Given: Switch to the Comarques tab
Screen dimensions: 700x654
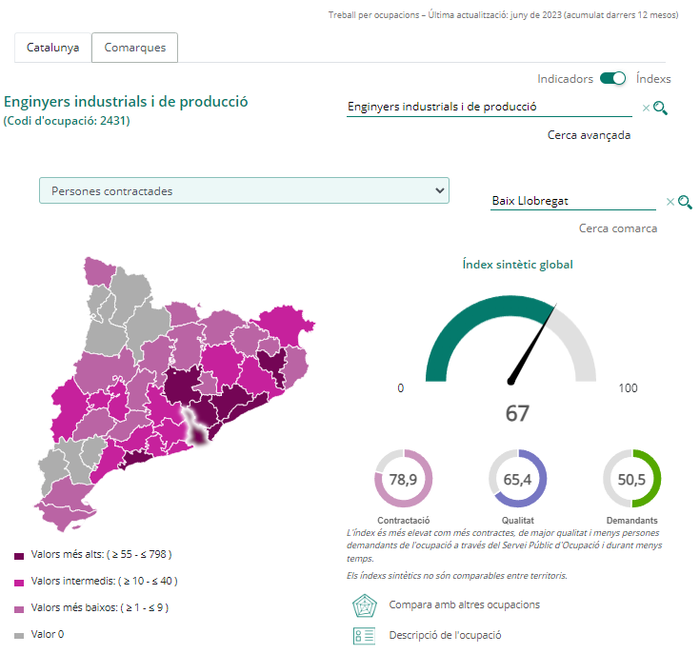Looking at the screenshot, I should (x=135, y=48).
